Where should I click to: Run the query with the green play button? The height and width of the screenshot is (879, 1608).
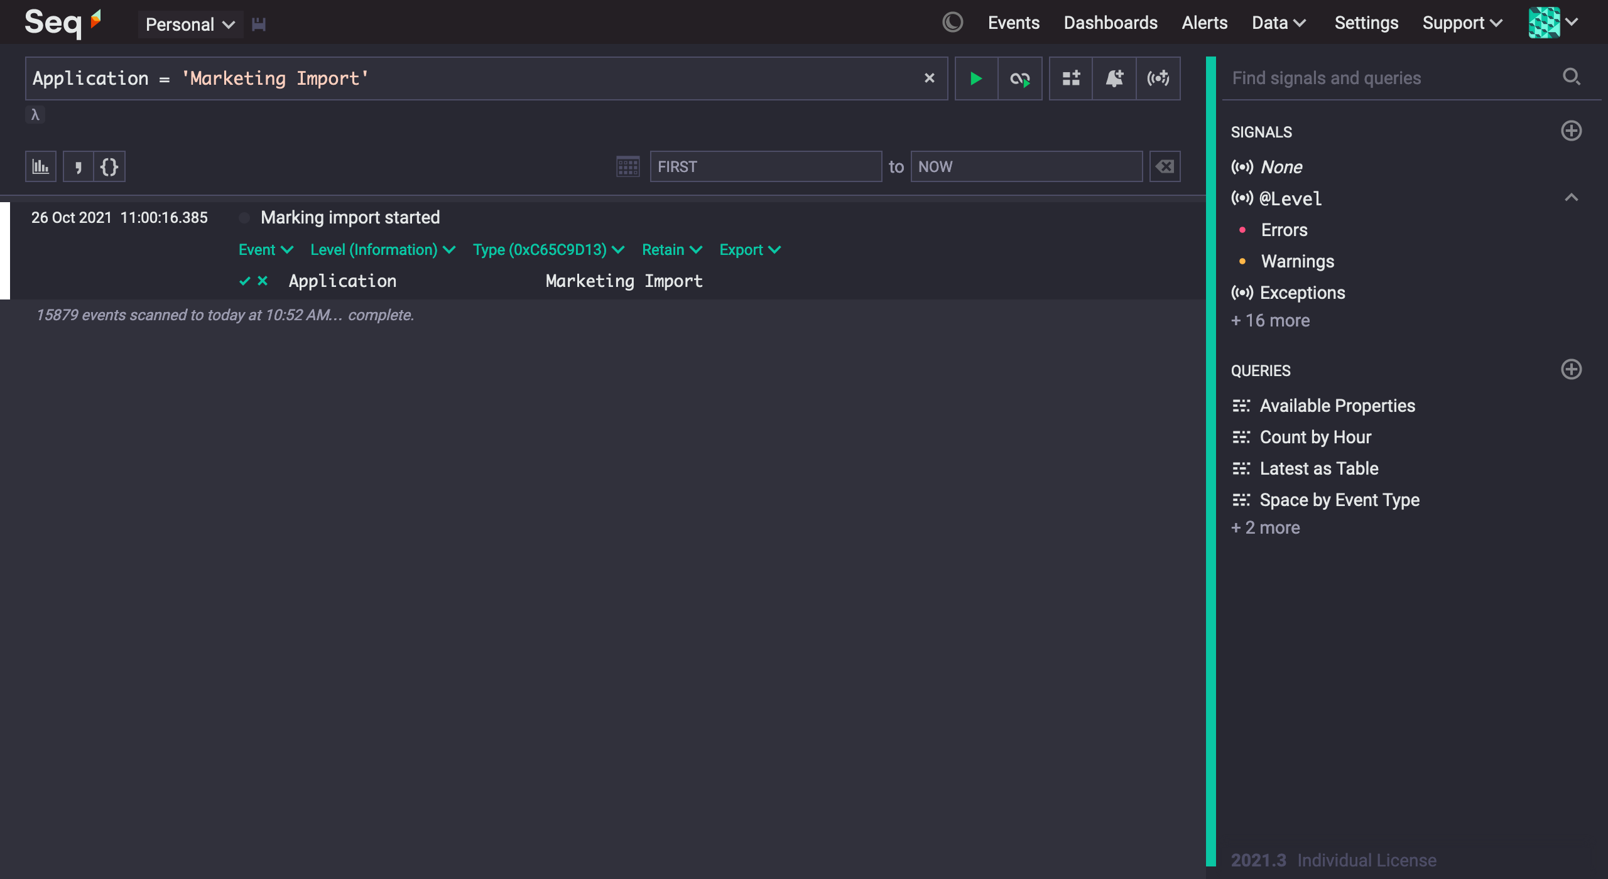tap(976, 78)
